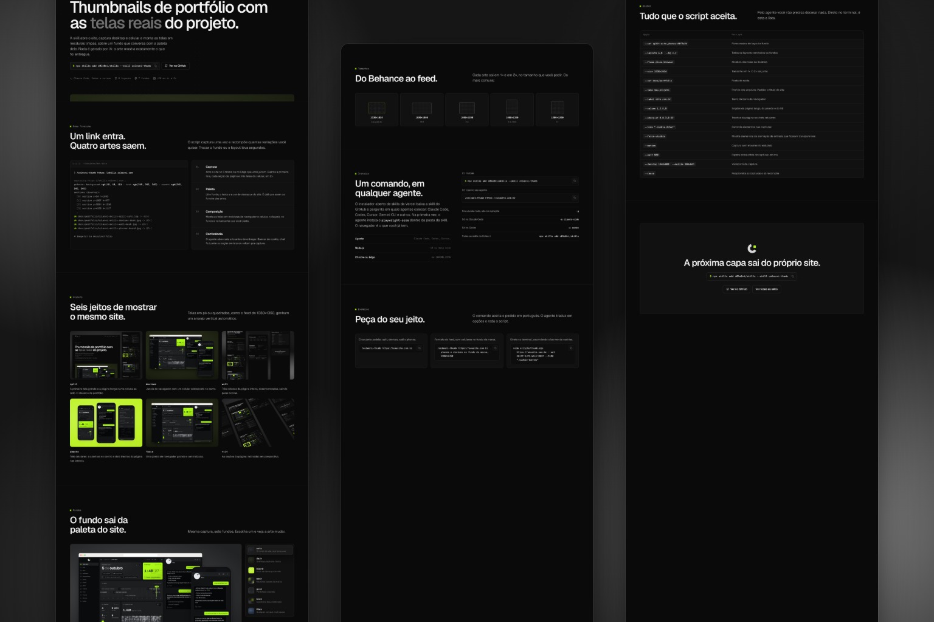Select the 1920×1080 size card
Image resolution: width=934 pixels, height=622 pixels.
(422, 109)
